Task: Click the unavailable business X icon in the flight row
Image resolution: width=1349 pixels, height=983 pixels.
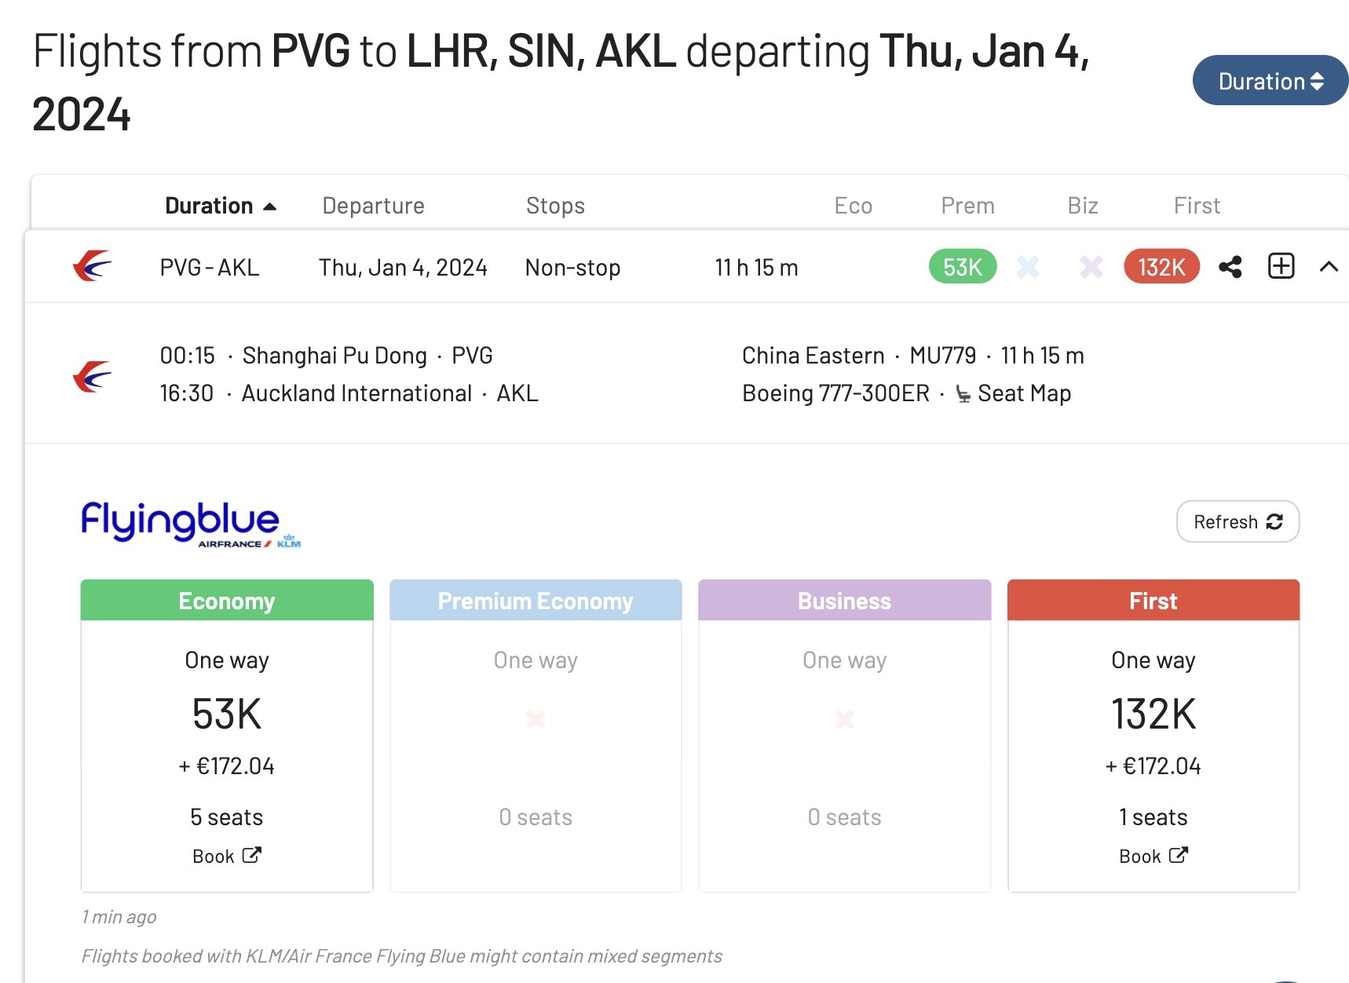Action: pyautogui.click(x=1091, y=267)
